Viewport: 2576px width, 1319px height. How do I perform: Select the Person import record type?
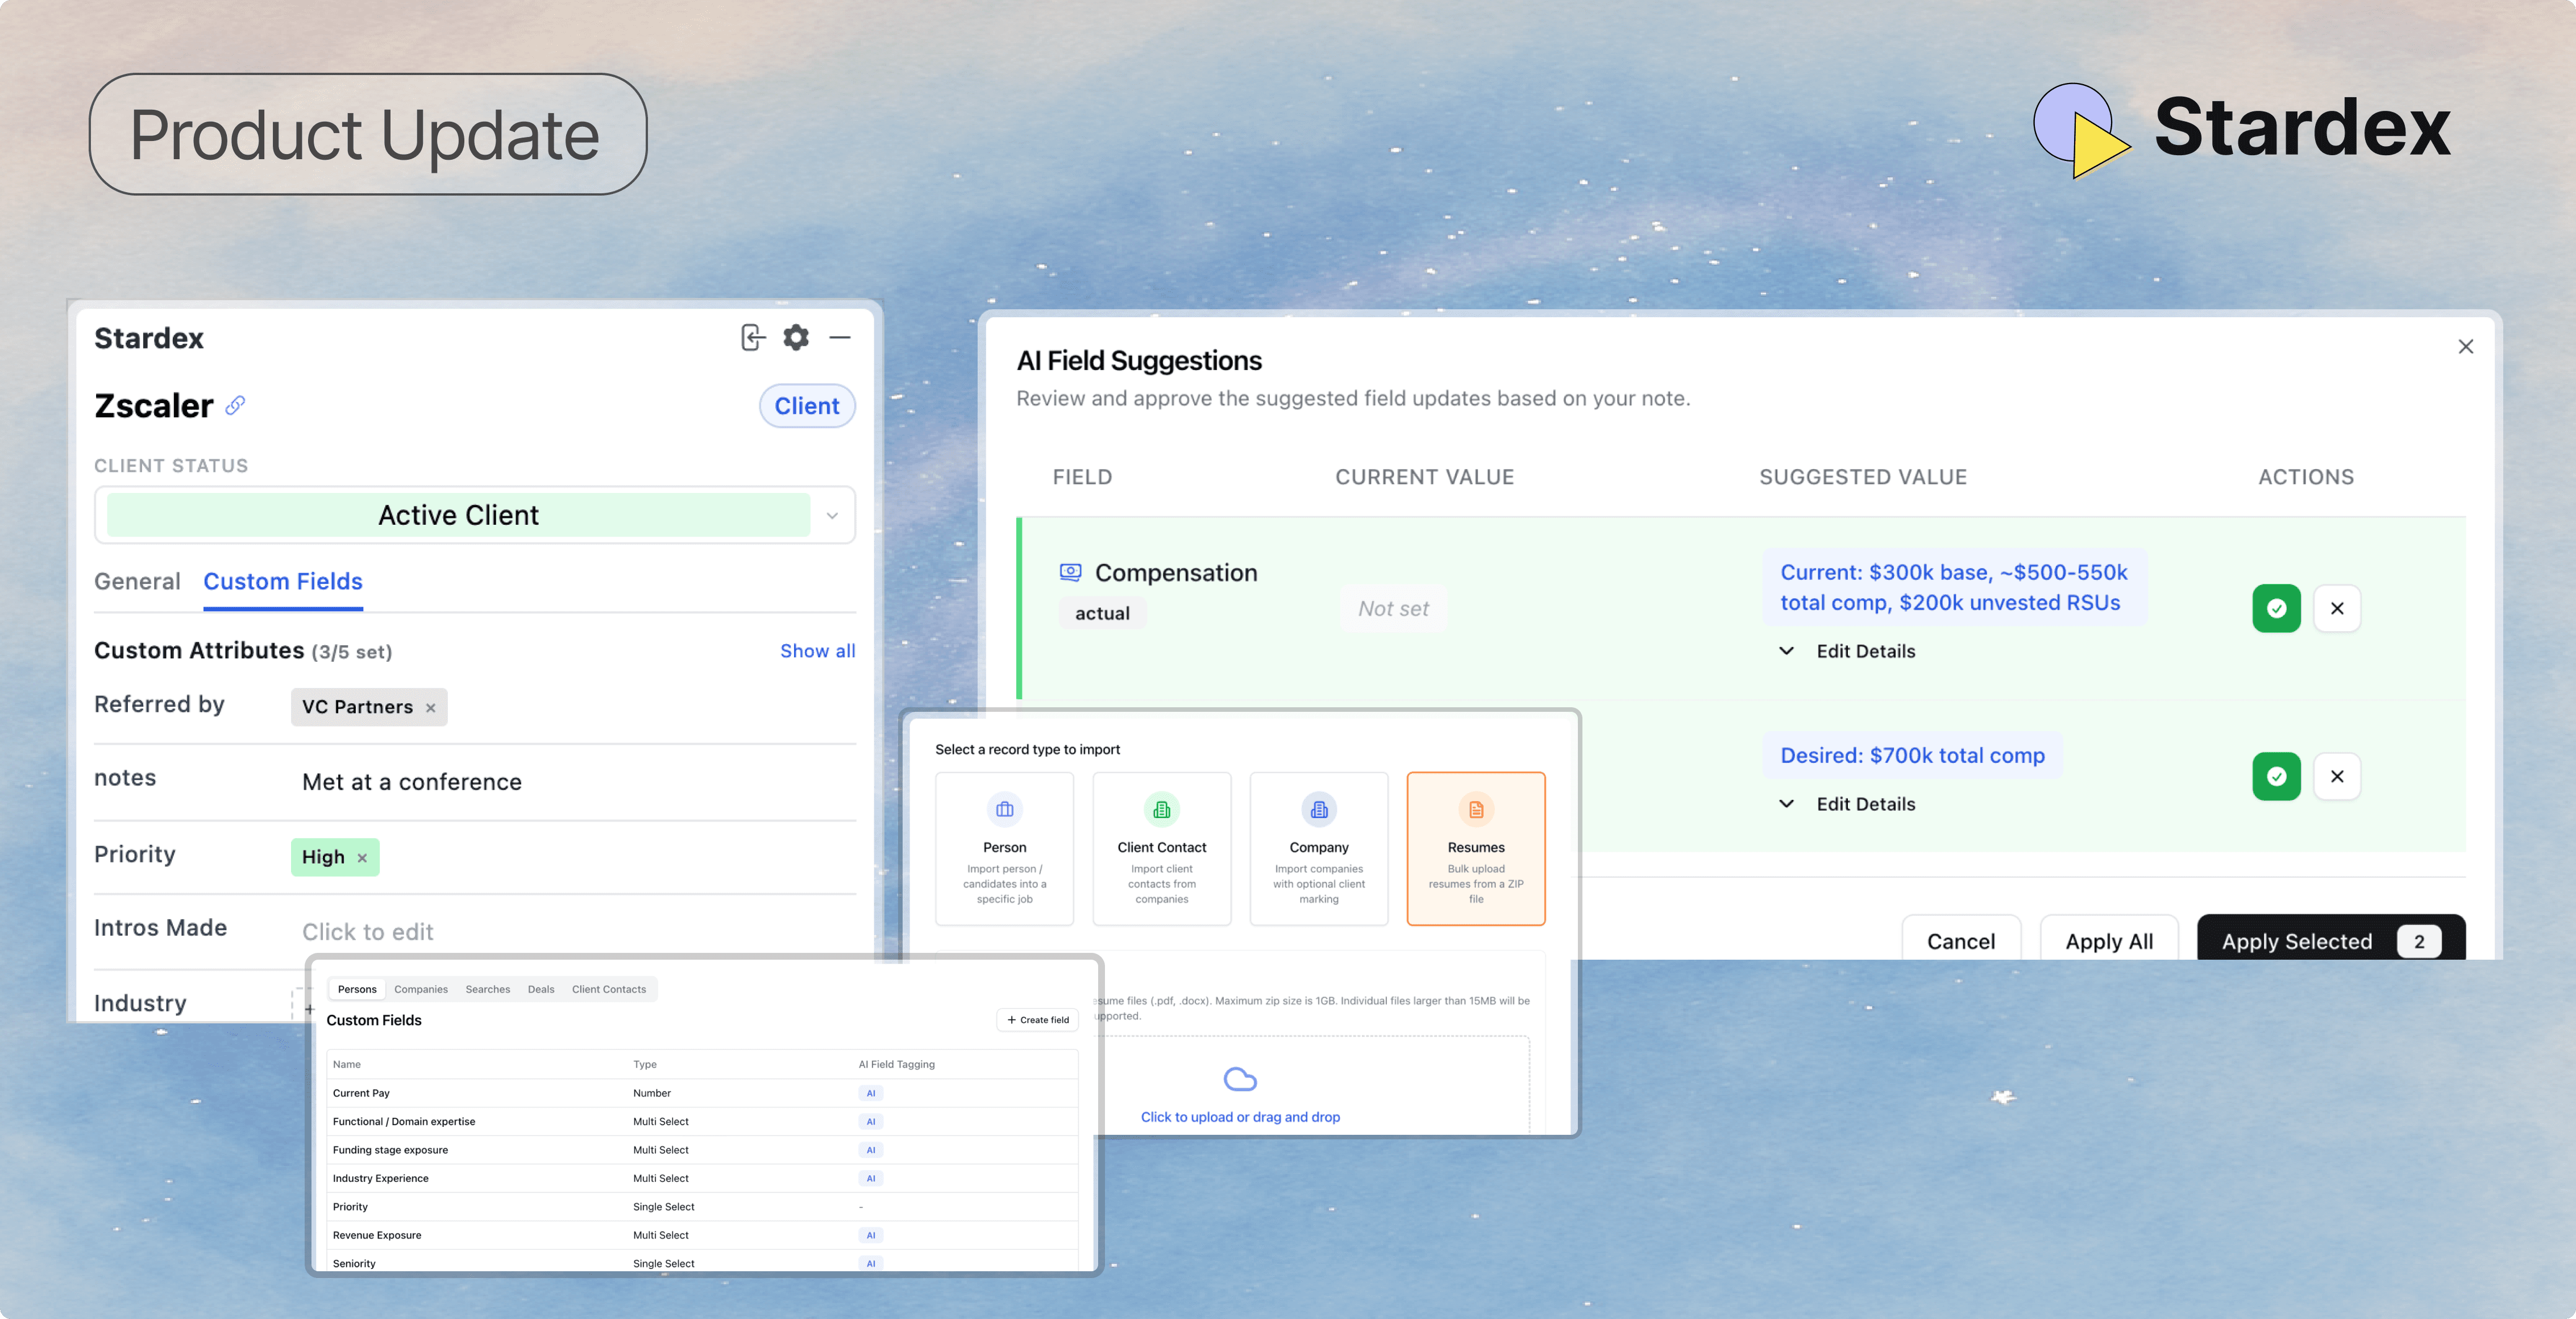pyautogui.click(x=1004, y=849)
